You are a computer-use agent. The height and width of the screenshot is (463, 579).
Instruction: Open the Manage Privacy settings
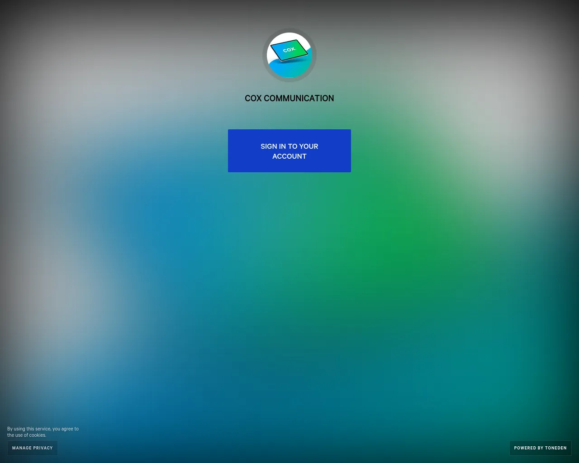point(33,448)
